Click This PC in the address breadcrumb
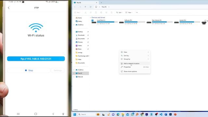Screen dimensions: 208x117 click(104, 7)
